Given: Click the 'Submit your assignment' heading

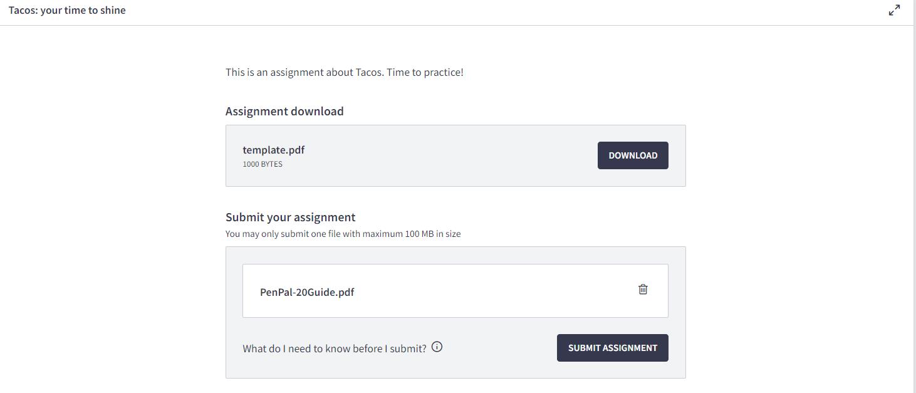Looking at the screenshot, I should click(x=291, y=217).
